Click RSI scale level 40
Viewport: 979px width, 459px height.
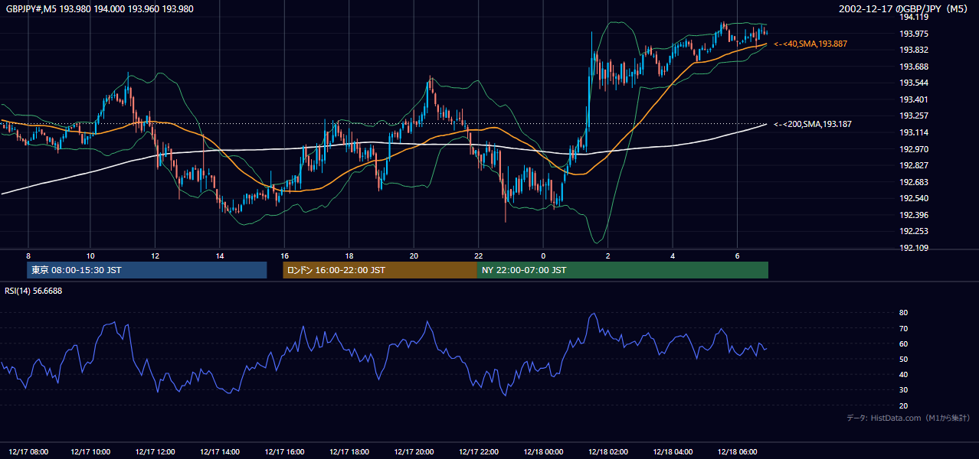(x=903, y=375)
